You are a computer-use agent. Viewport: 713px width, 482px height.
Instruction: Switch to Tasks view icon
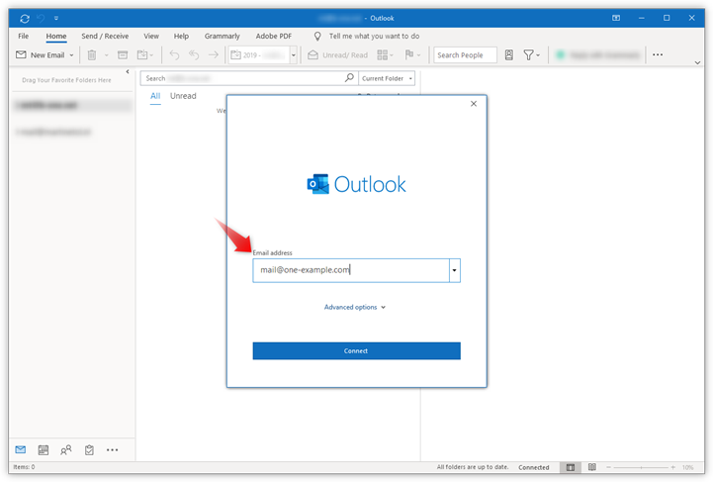[x=89, y=450]
